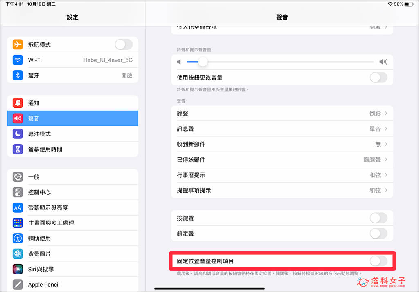Open 收到新郵件 sound setting
419x292 pixels.
(282, 144)
